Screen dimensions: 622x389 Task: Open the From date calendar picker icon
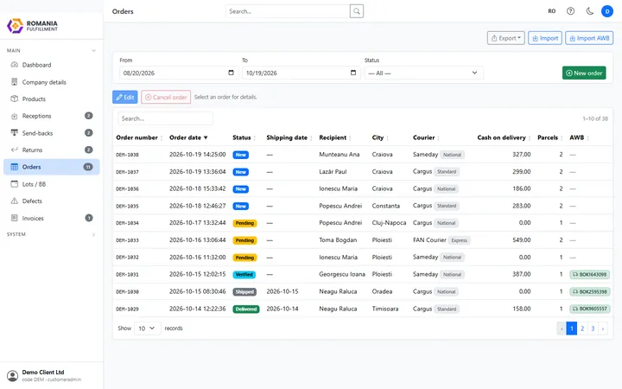(231, 73)
